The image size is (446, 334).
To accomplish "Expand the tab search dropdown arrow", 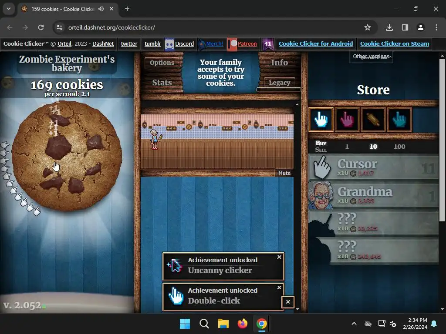I will [9, 9].
